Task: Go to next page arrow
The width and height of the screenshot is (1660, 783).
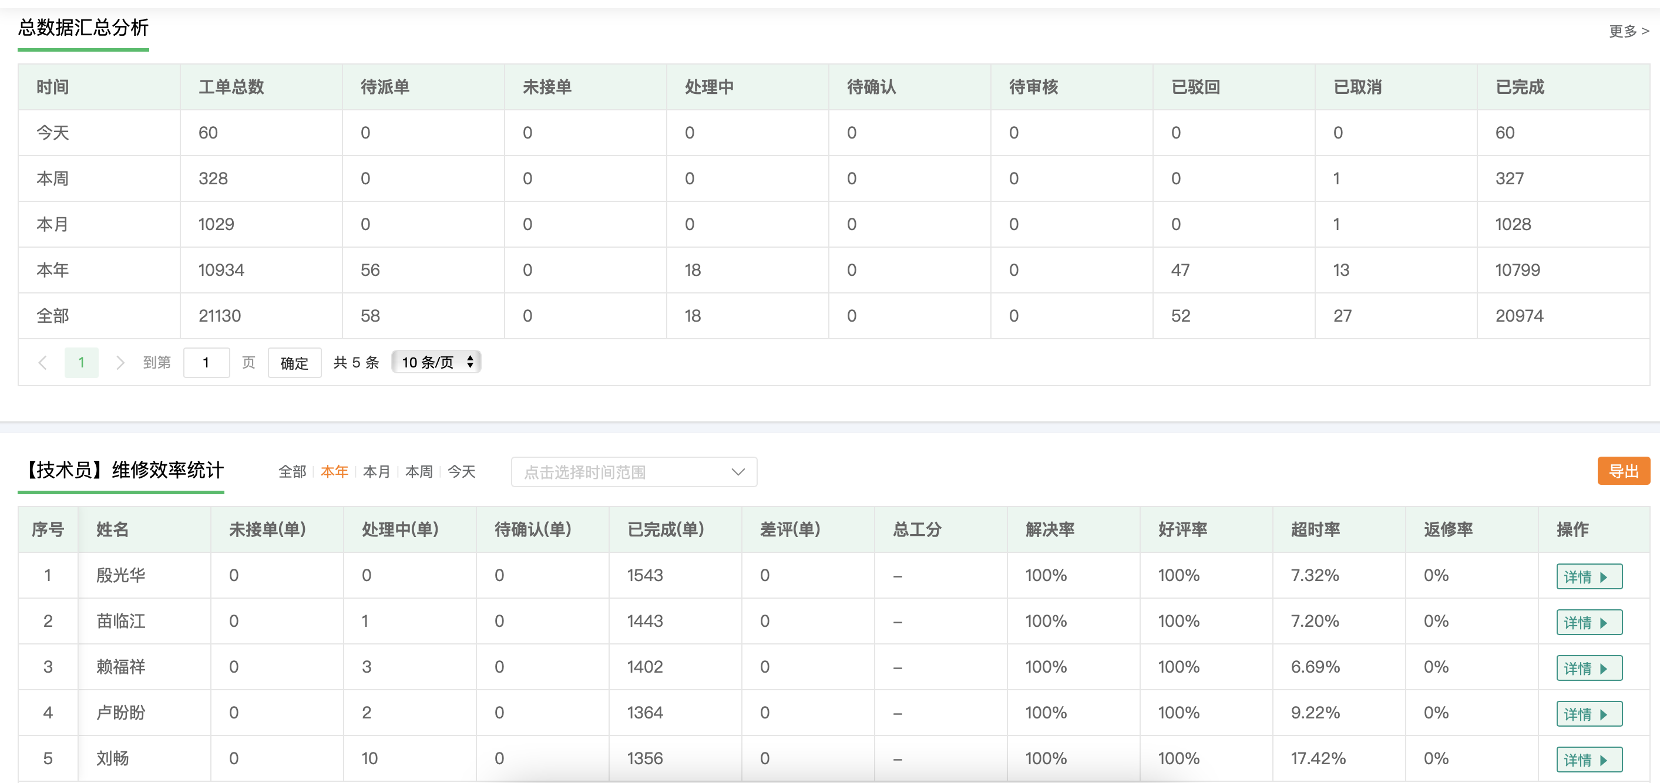Action: click(x=120, y=363)
